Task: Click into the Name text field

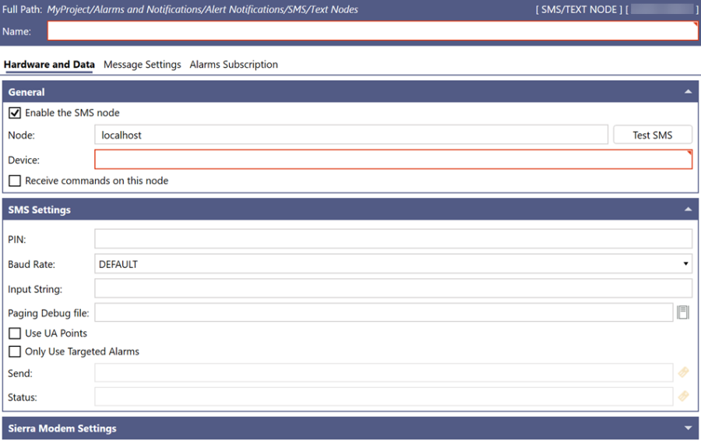Action: point(372,31)
